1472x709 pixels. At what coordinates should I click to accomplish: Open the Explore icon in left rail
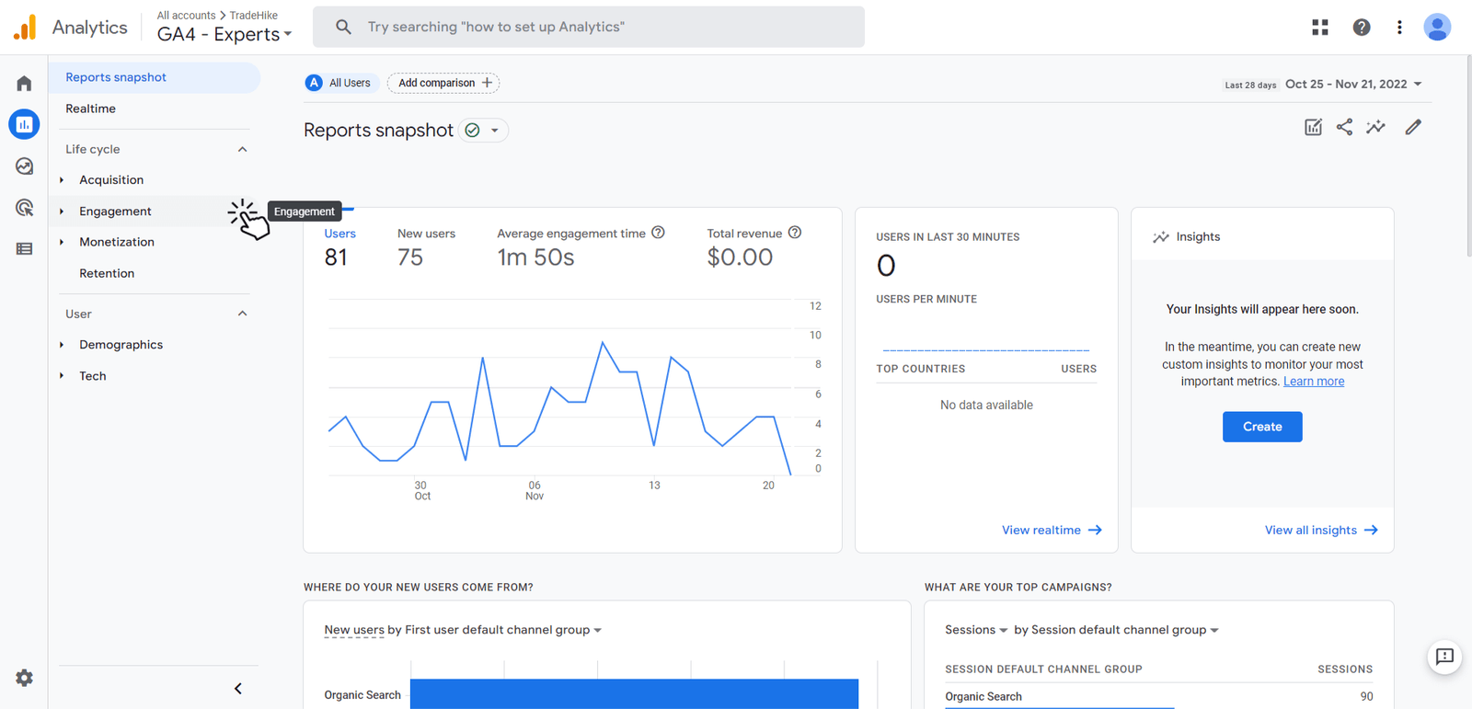pos(24,166)
